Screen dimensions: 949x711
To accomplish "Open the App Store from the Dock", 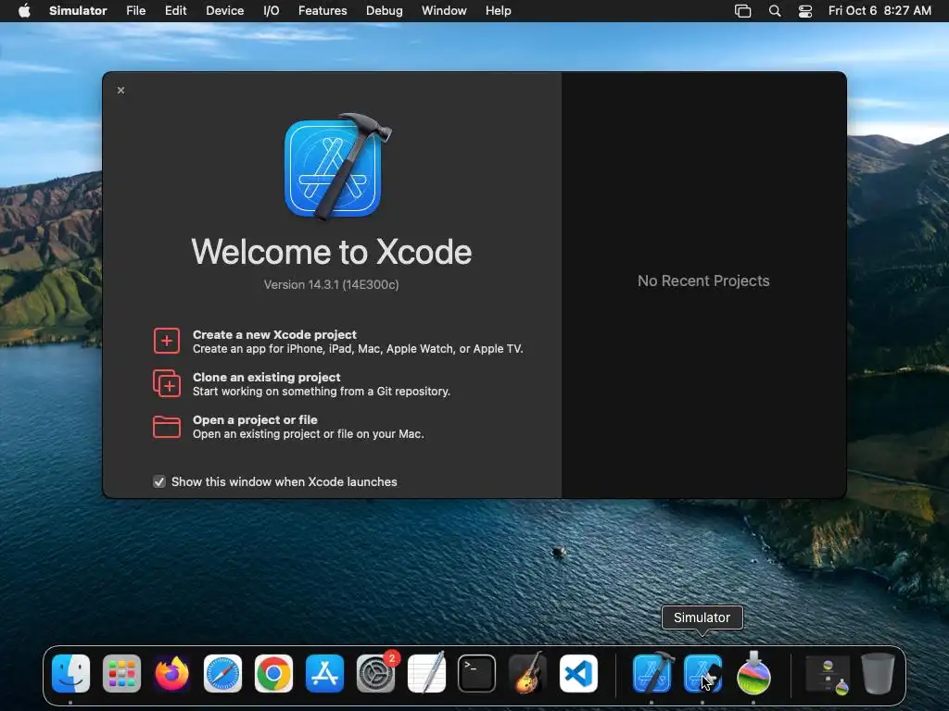I will [324, 674].
